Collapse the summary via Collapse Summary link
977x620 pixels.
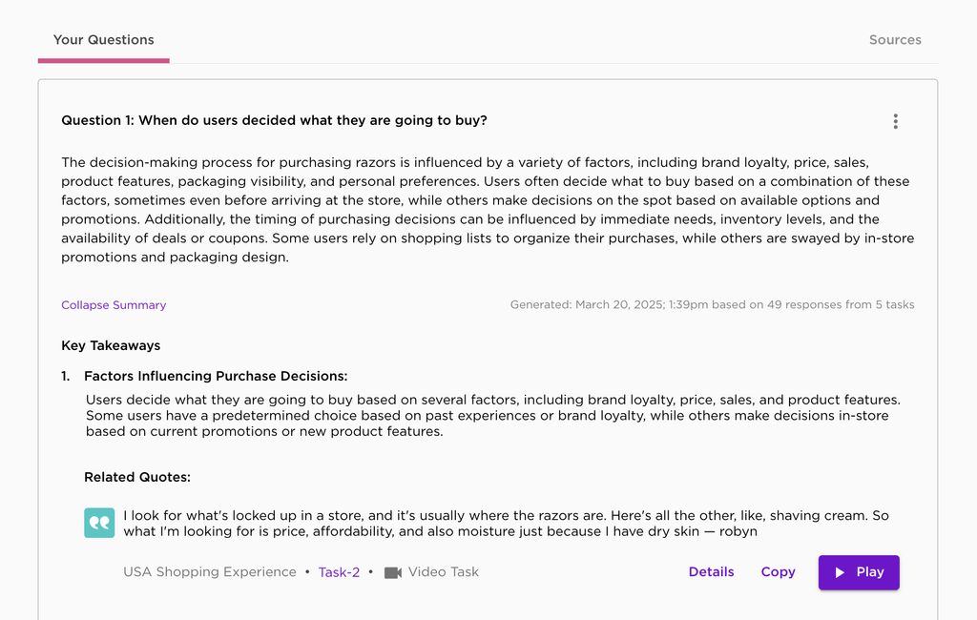click(x=114, y=305)
